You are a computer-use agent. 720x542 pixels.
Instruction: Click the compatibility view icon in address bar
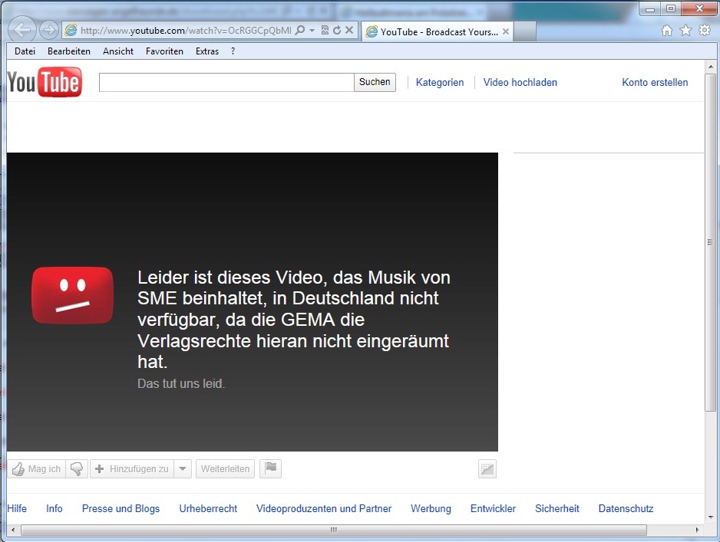pos(325,30)
